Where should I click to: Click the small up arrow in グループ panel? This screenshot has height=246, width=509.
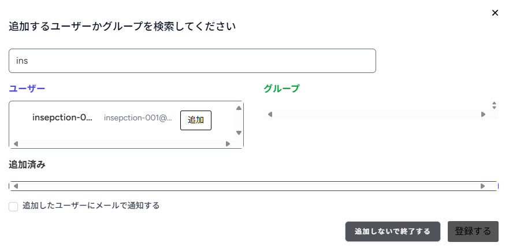point(495,103)
